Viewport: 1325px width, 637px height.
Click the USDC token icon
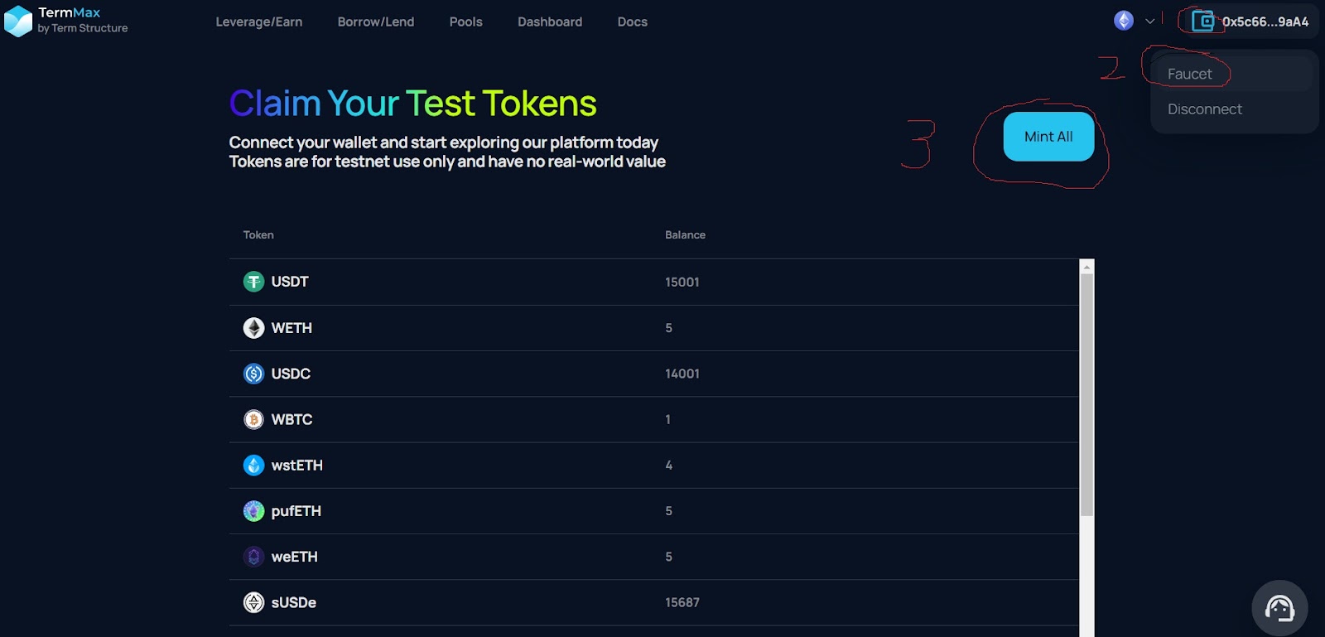click(x=253, y=374)
